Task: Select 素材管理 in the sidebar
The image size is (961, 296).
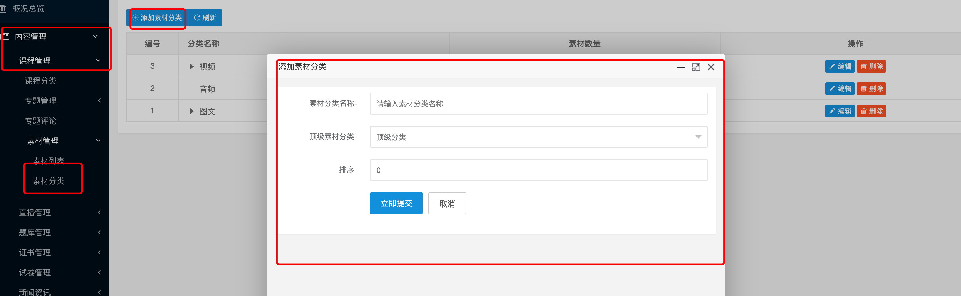Action: point(43,141)
